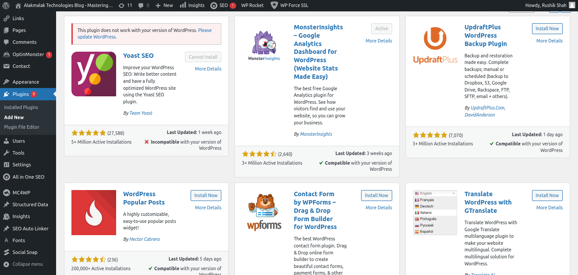Click the WordPress Popular Posts flame thumbnail
This screenshot has width=578, height=275.
94,213
